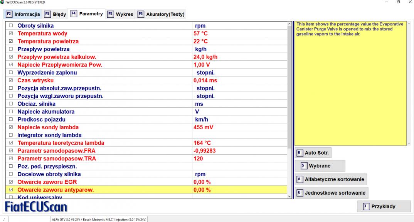Click the R key icon on Auto Sotr.

(300, 153)
